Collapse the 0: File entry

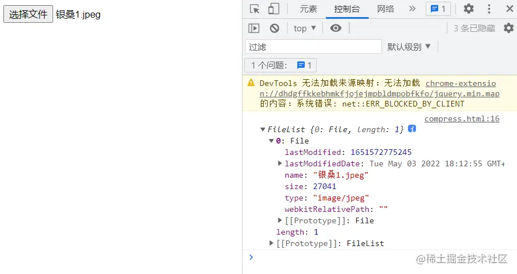click(272, 141)
